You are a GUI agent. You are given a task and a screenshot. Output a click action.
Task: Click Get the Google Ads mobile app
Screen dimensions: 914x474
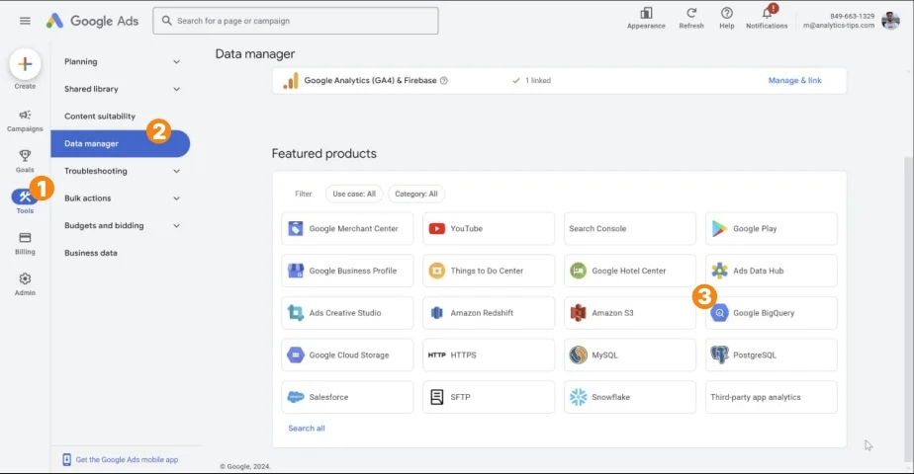[121, 459]
